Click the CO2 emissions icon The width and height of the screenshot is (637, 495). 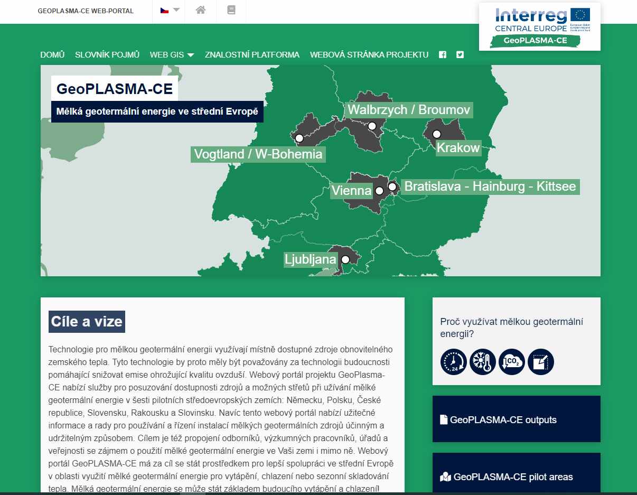(x=512, y=362)
